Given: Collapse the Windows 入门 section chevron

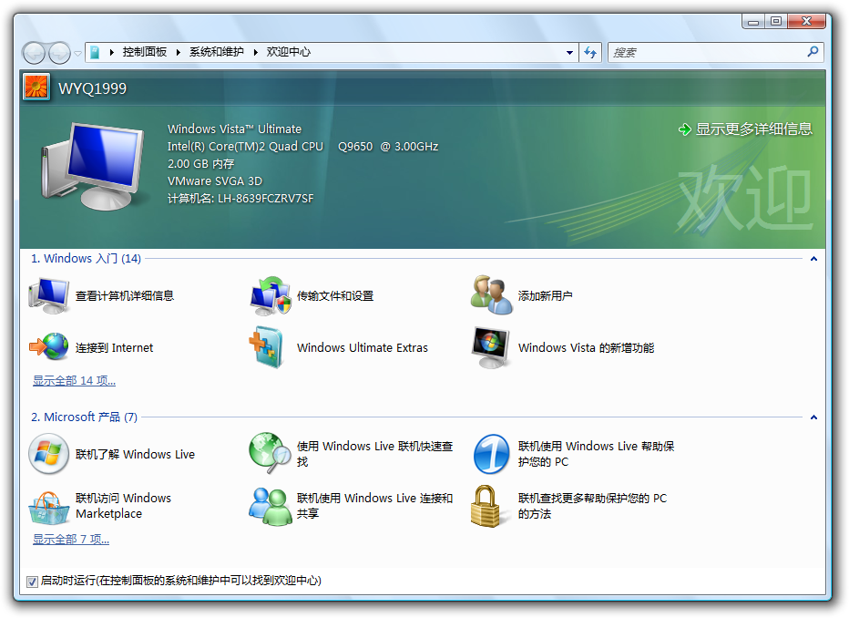Looking at the screenshot, I should pyautogui.click(x=813, y=259).
